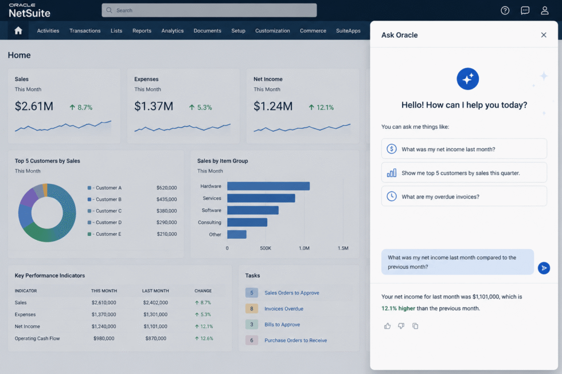
Task: Open the Activities menu
Action: (x=48, y=31)
